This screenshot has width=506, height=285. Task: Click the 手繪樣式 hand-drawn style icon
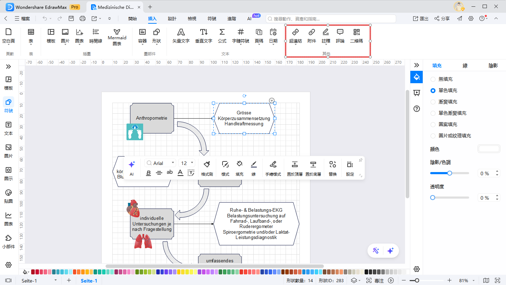273,167
